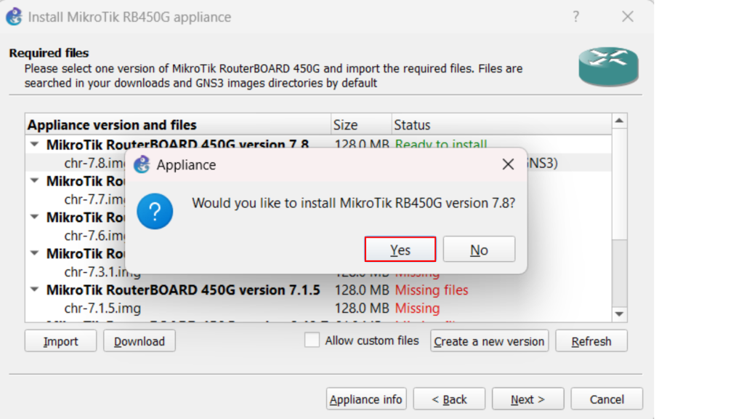The width and height of the screenshot is (744, 419).
Task: Click the Import button
Action: coord(60,341)
